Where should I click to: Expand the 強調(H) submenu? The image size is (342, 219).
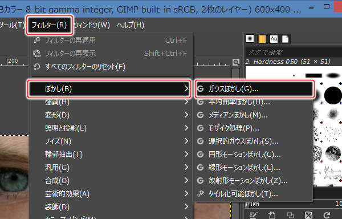pos(111,102)
